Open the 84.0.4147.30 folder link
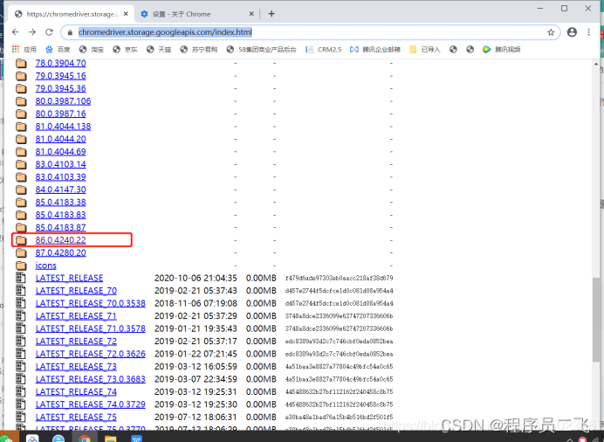 click(60, 190)
